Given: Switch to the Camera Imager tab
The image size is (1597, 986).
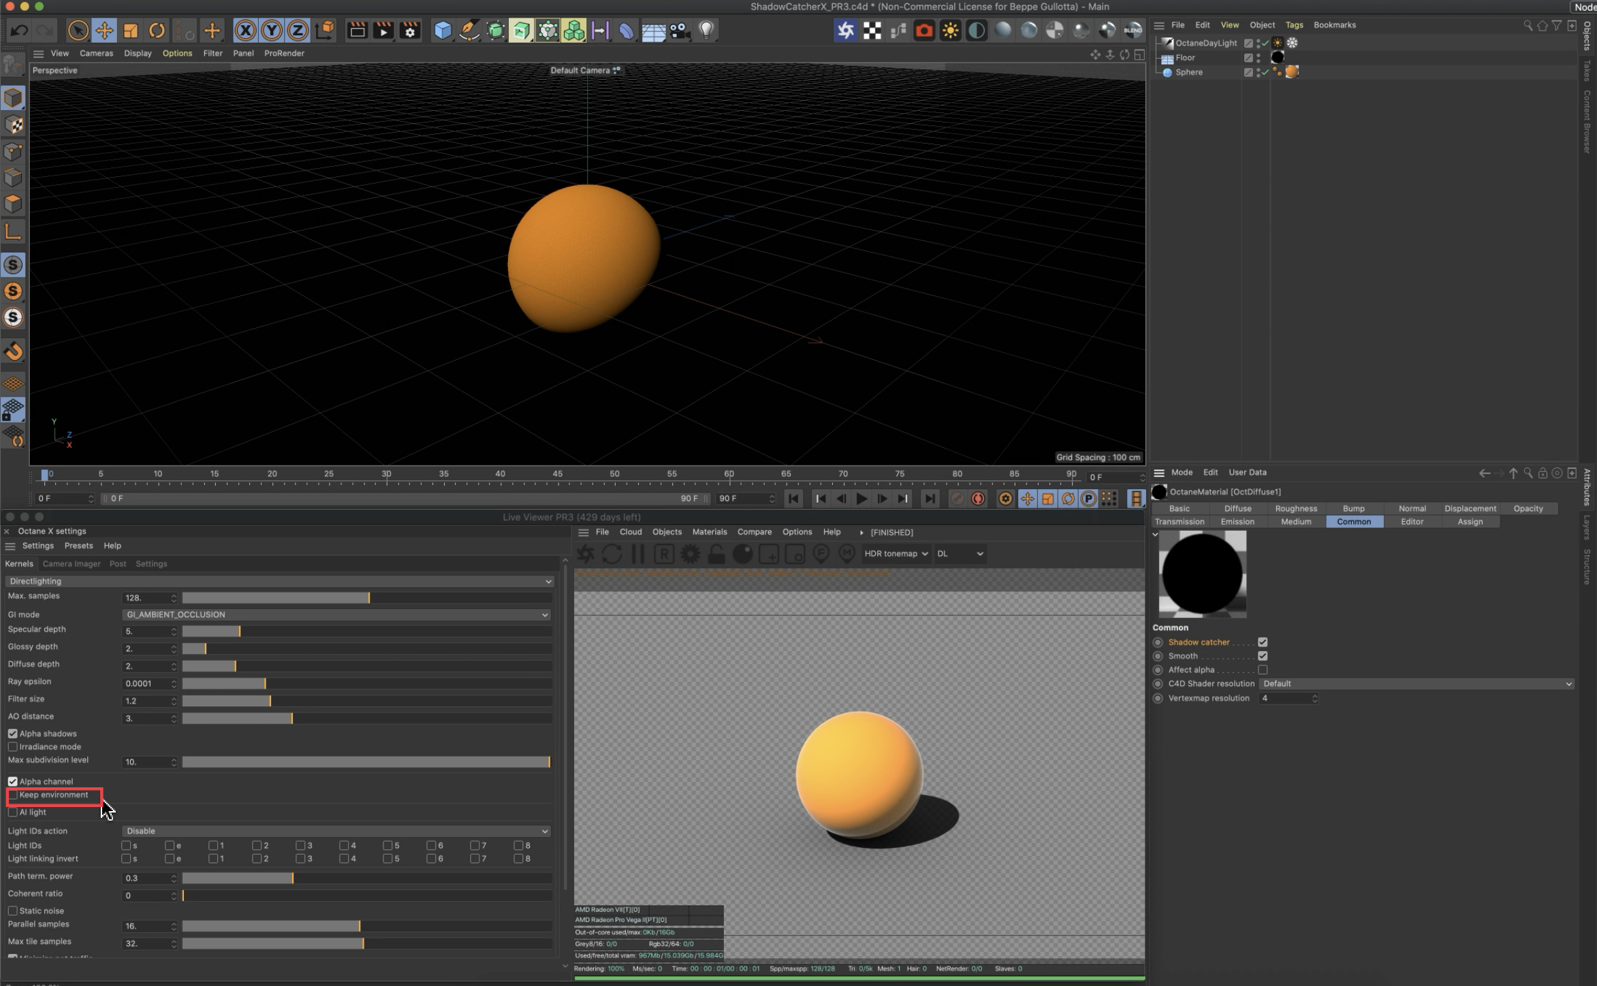Looking at the screenshot, I should click(71, 563).
